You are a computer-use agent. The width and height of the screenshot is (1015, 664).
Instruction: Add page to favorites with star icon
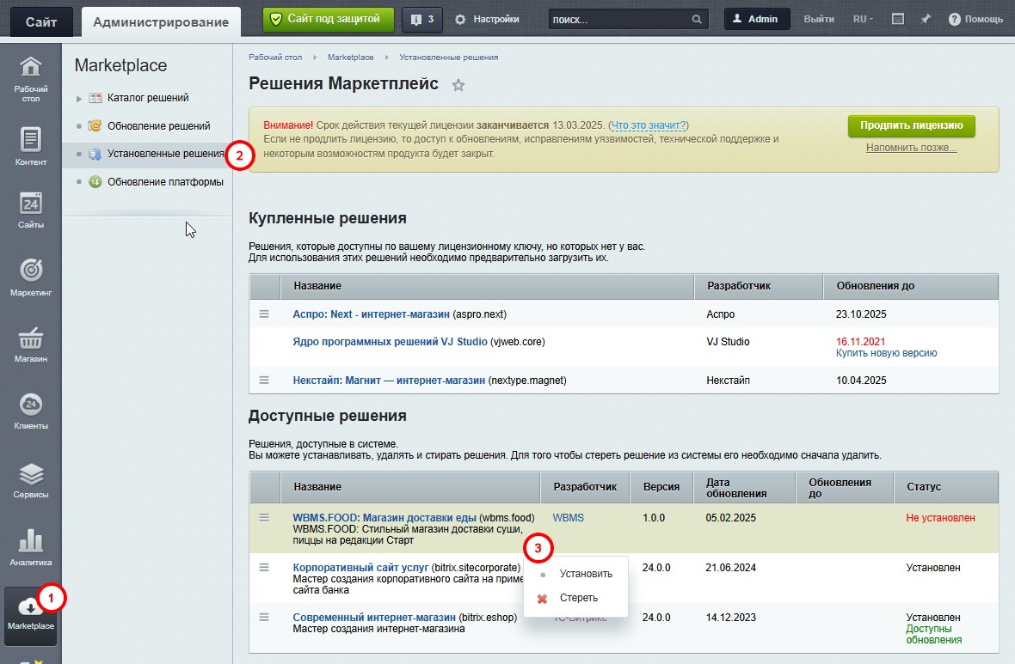(x=458, y=85)
